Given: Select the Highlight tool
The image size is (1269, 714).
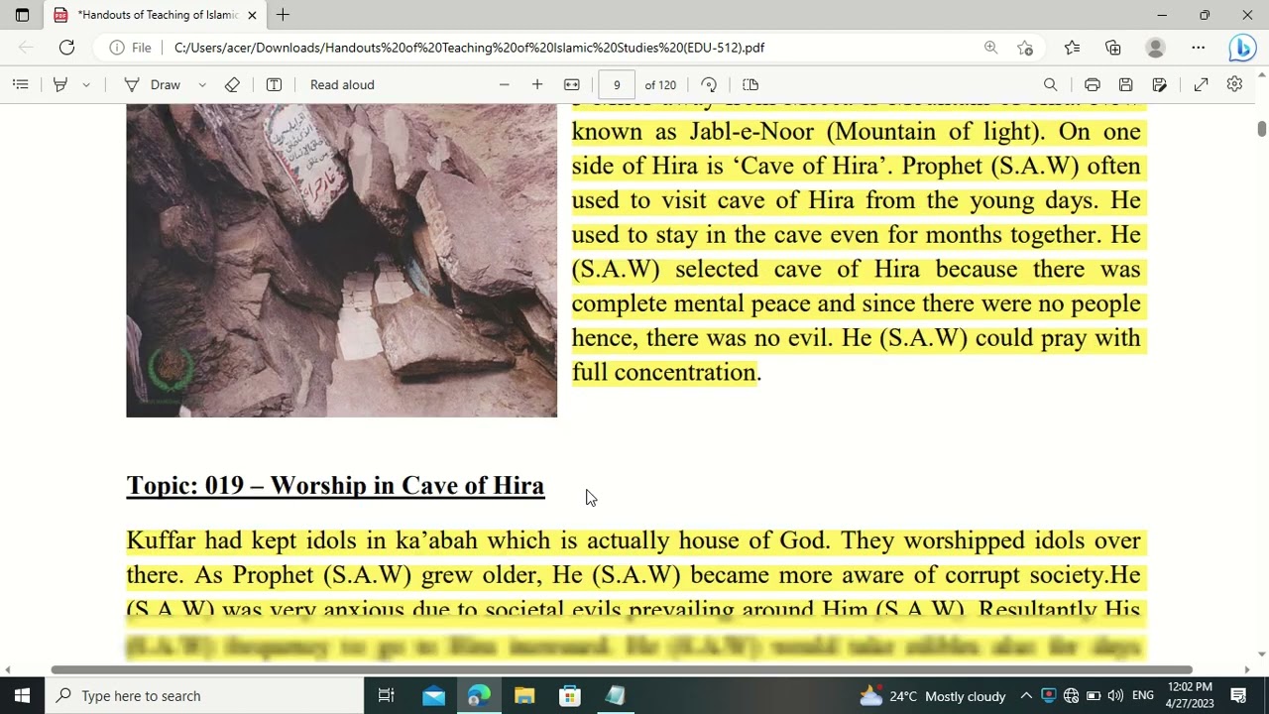Looking at the screenshot, I should (60, 84).
